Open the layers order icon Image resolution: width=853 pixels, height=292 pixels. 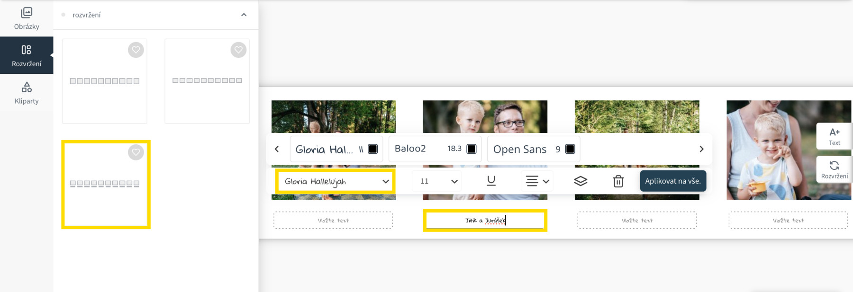pyautogui.click(x=581, y=181)
